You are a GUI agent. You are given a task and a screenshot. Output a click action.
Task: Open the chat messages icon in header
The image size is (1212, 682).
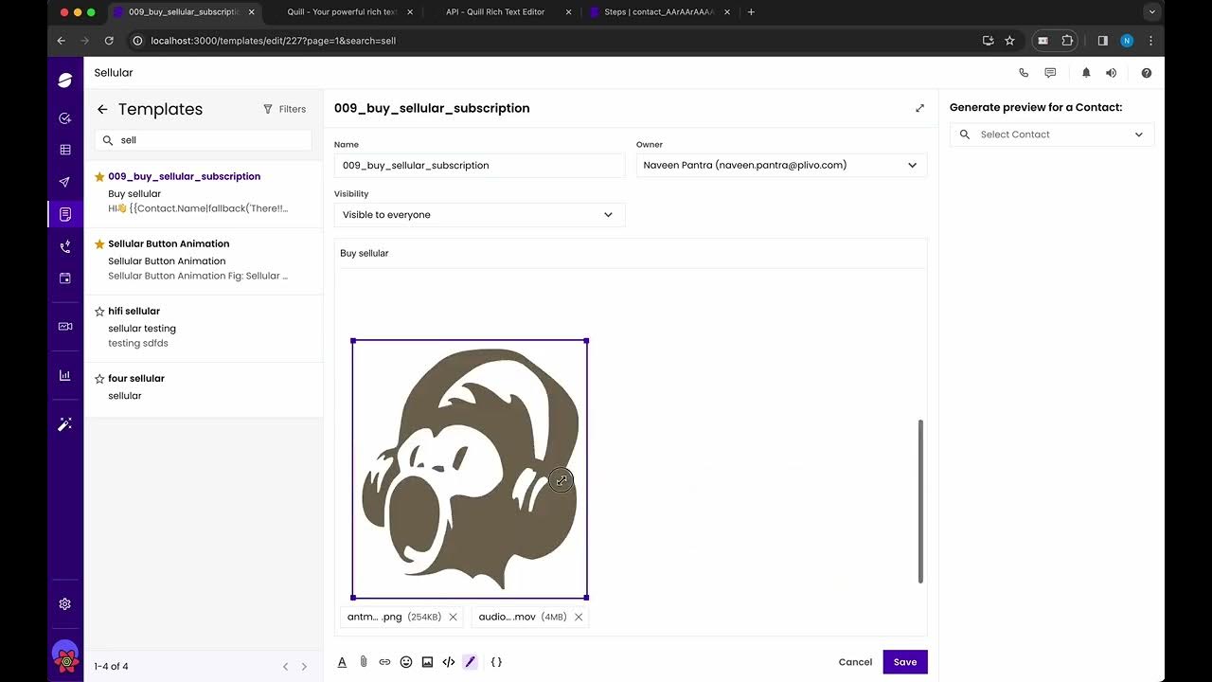coord(1050,73)
